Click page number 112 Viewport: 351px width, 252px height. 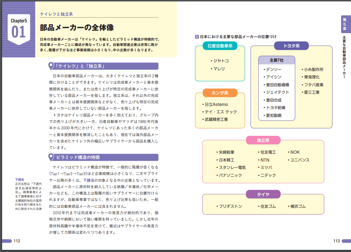[17, 241]
